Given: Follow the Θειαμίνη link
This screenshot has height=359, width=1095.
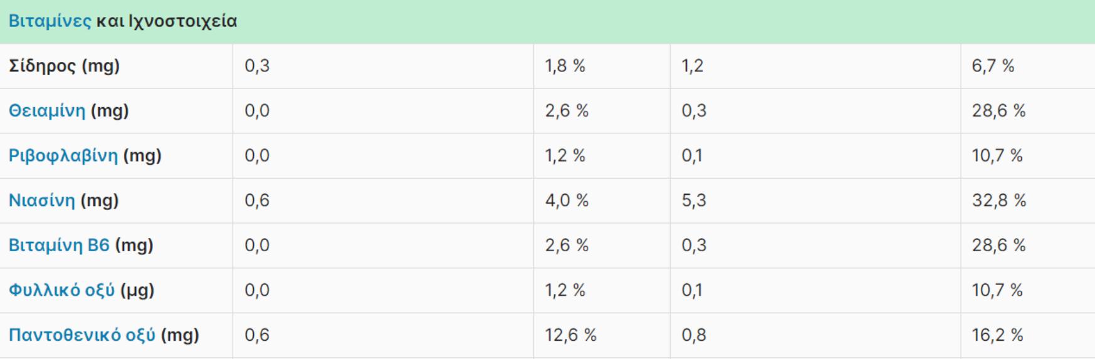Looking at the screenshot, I should (47, 111).
